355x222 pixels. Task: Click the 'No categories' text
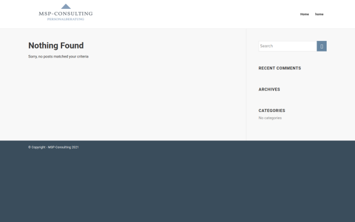click(x=270, y=118)
